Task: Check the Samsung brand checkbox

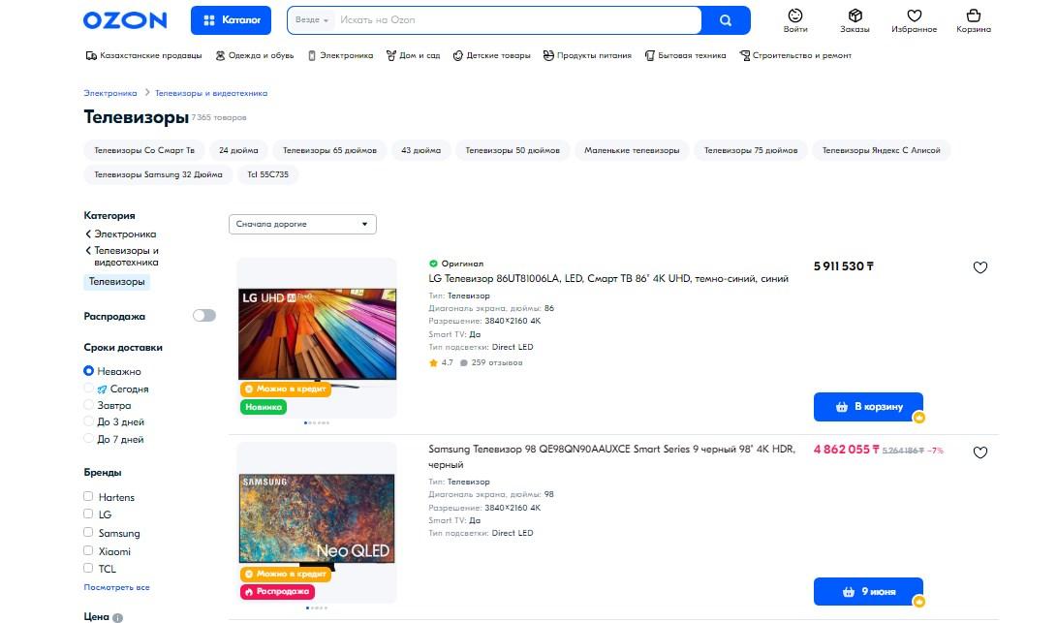Action: tap(87, 532)
